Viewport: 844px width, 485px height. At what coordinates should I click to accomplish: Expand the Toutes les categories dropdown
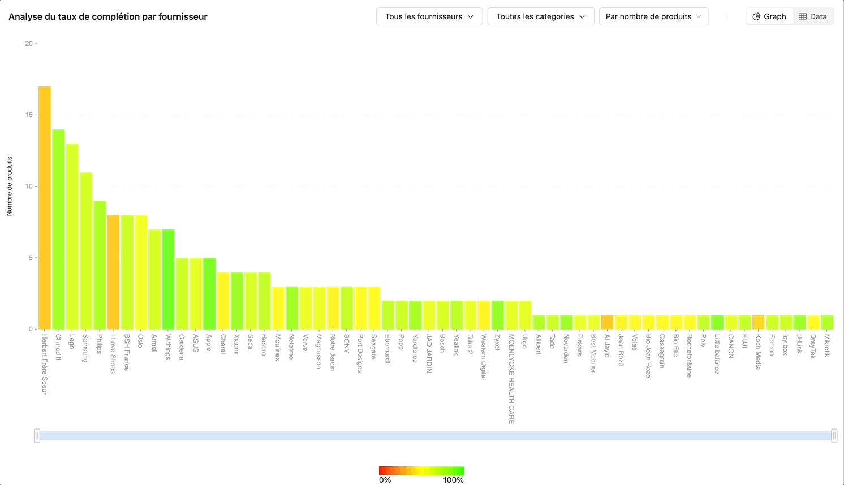540,16
